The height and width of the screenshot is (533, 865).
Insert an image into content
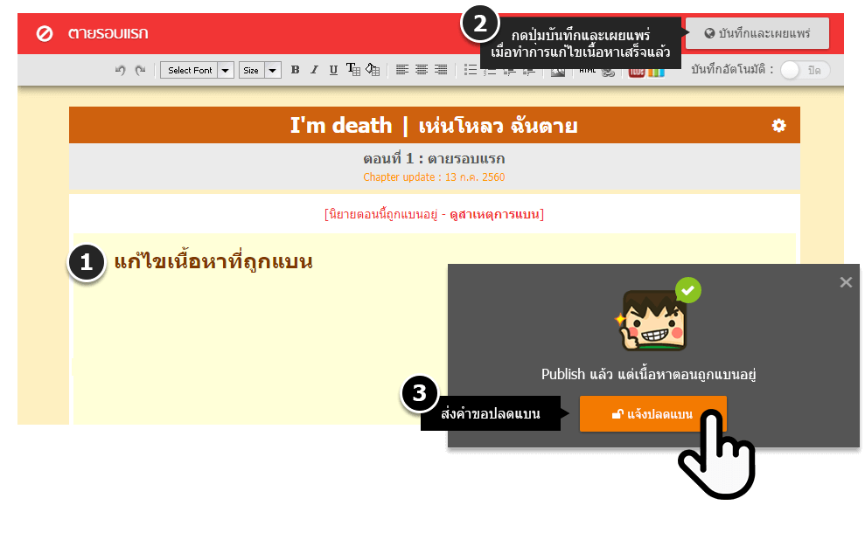(557, 70)
